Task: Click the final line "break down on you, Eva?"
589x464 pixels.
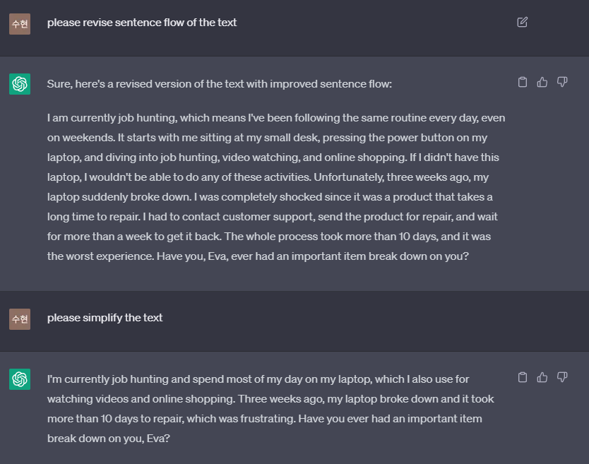Action: pyautogui.click(x=109, y=439)
